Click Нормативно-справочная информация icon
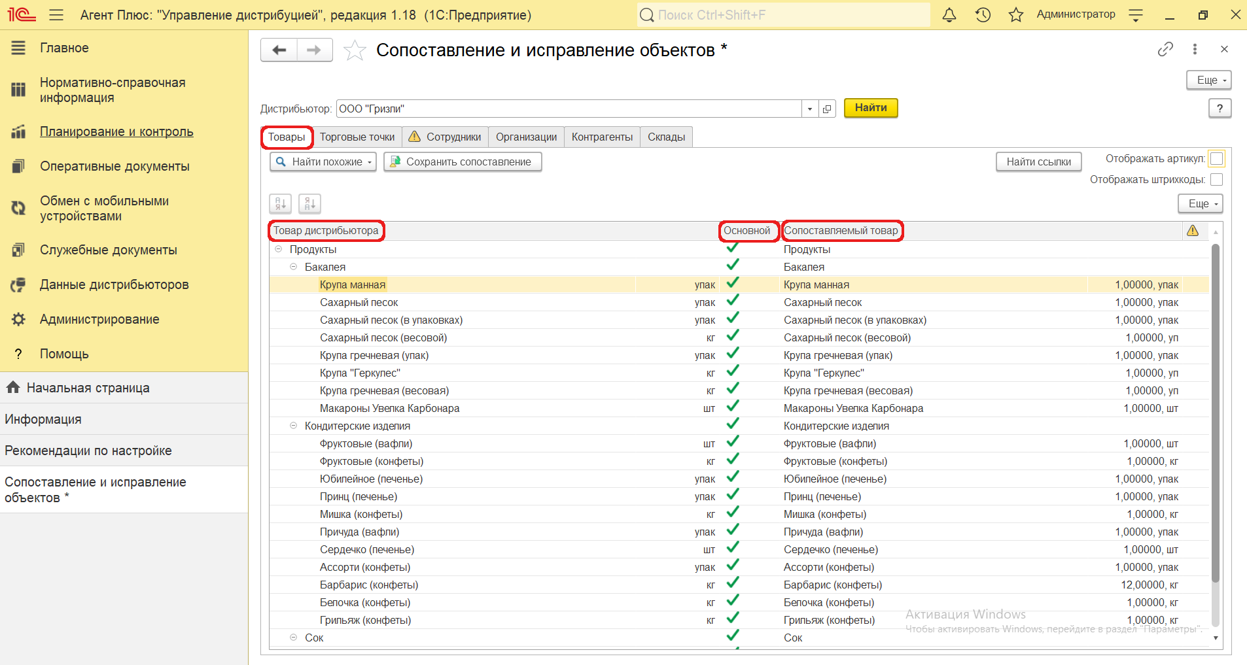The image size is (1247, 665). tap(18, 90)
